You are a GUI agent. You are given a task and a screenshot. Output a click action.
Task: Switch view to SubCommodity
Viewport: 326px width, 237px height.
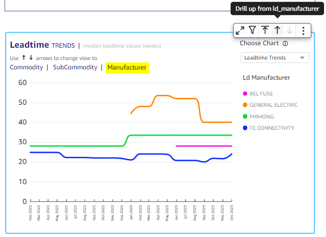click(75, 67)
